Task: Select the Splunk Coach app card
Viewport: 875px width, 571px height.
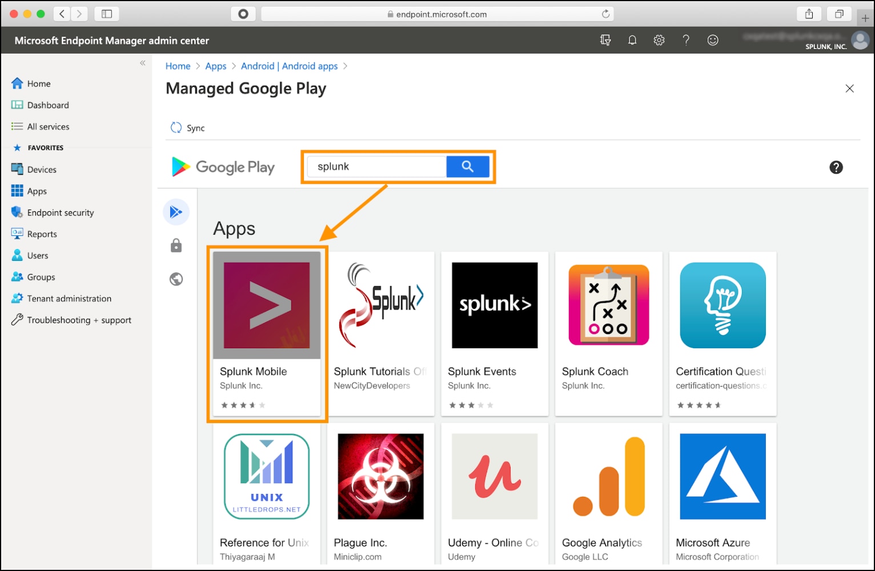Action: (x=609, y=334)
